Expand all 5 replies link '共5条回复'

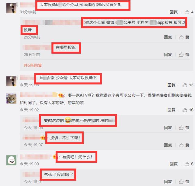[x=33, y=65]
